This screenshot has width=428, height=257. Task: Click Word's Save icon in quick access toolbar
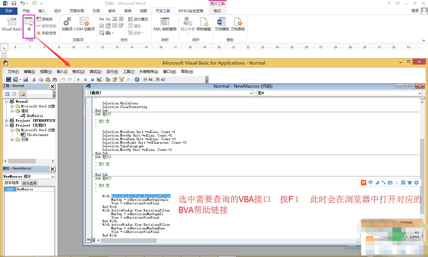(x=14, y=3)
